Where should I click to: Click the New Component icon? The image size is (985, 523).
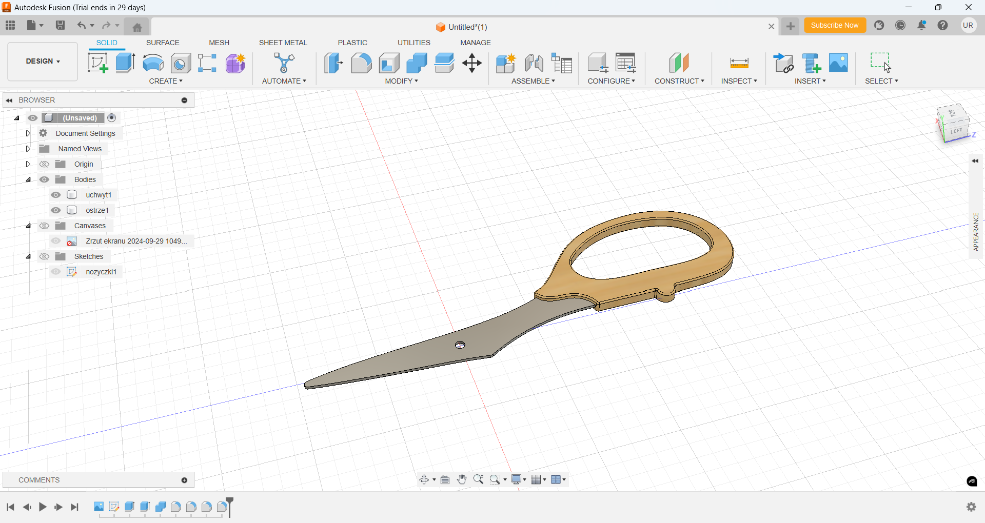pos(506,63)
